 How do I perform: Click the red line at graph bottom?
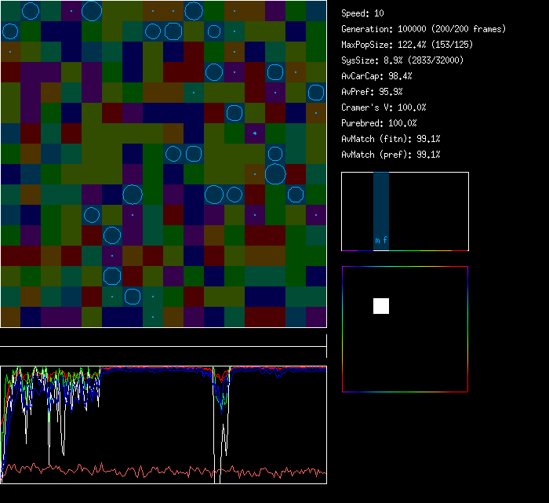157,472
